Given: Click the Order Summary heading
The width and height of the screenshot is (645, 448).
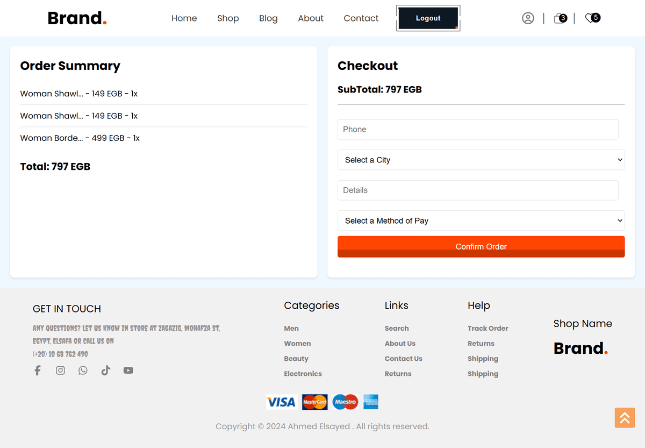Looking at the screenshot, I should 70,66.
